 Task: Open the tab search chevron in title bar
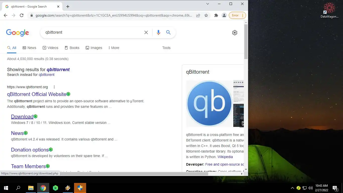tap(208, 4)
